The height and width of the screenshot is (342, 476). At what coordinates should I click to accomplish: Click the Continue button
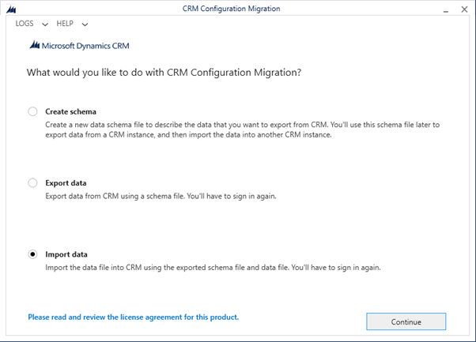pos(406,321)
